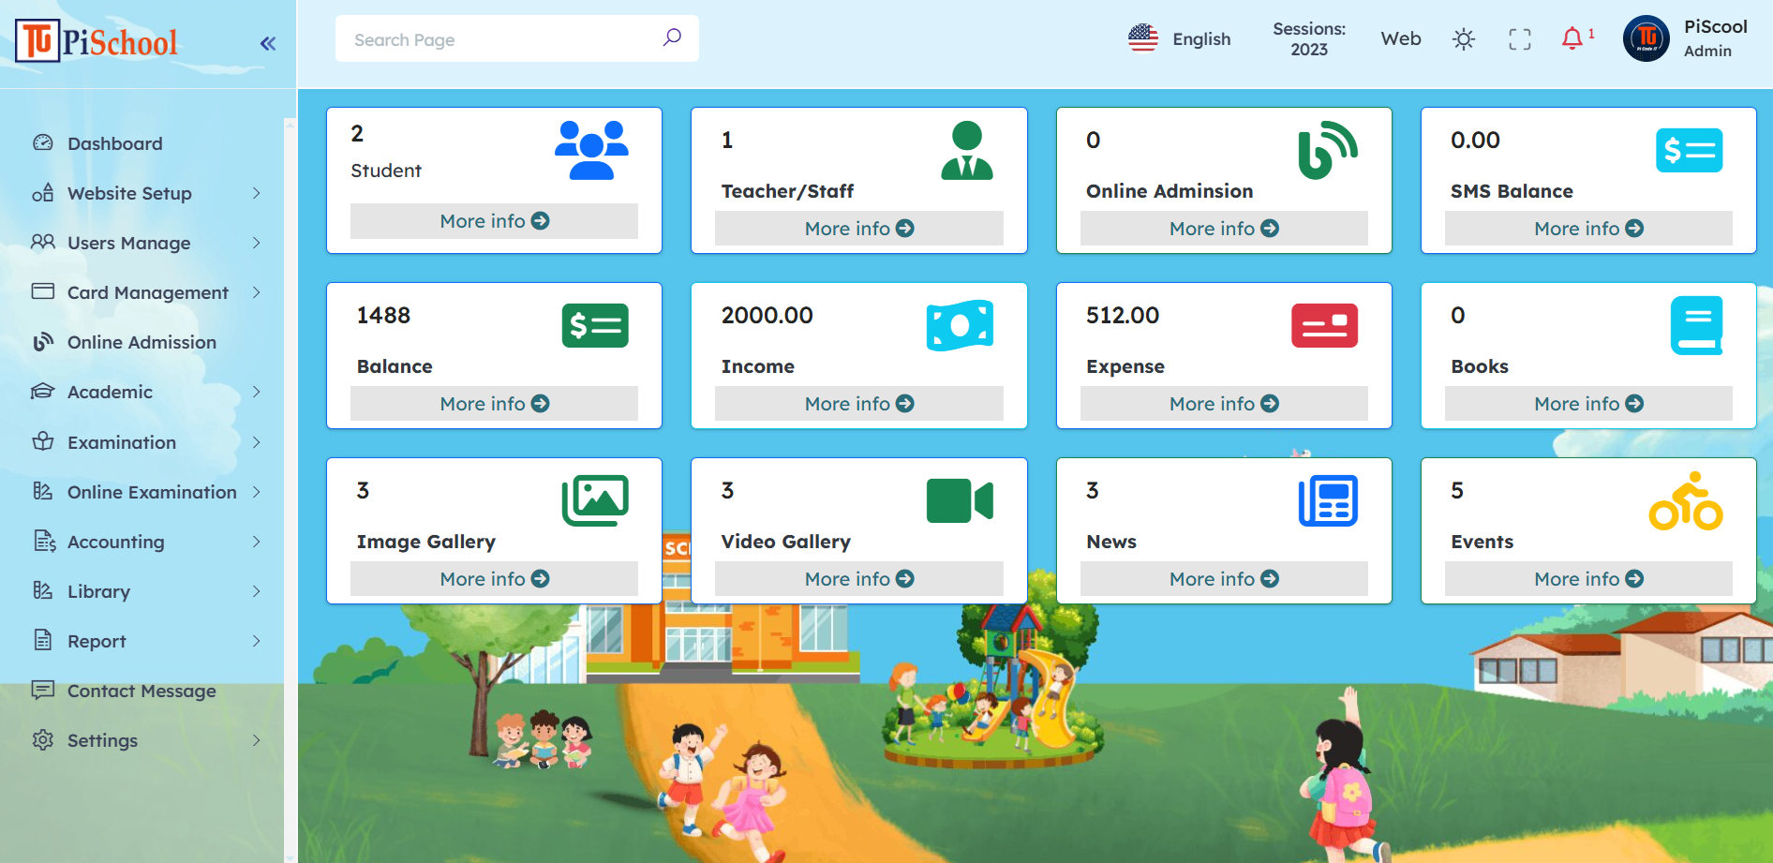Click More info on Student card
This screenshot has width=1773, height=863.
(494, 221)
